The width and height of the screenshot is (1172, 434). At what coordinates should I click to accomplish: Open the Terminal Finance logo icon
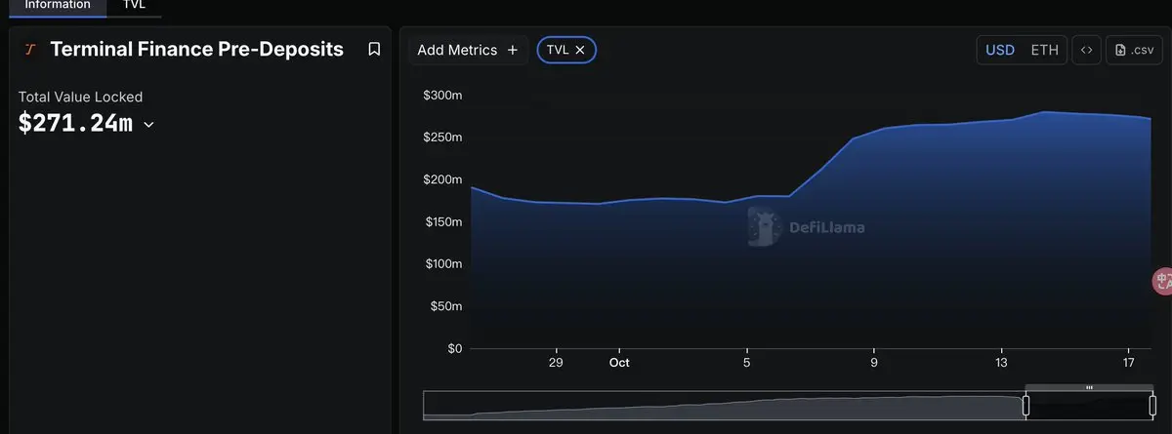point(29,50)
